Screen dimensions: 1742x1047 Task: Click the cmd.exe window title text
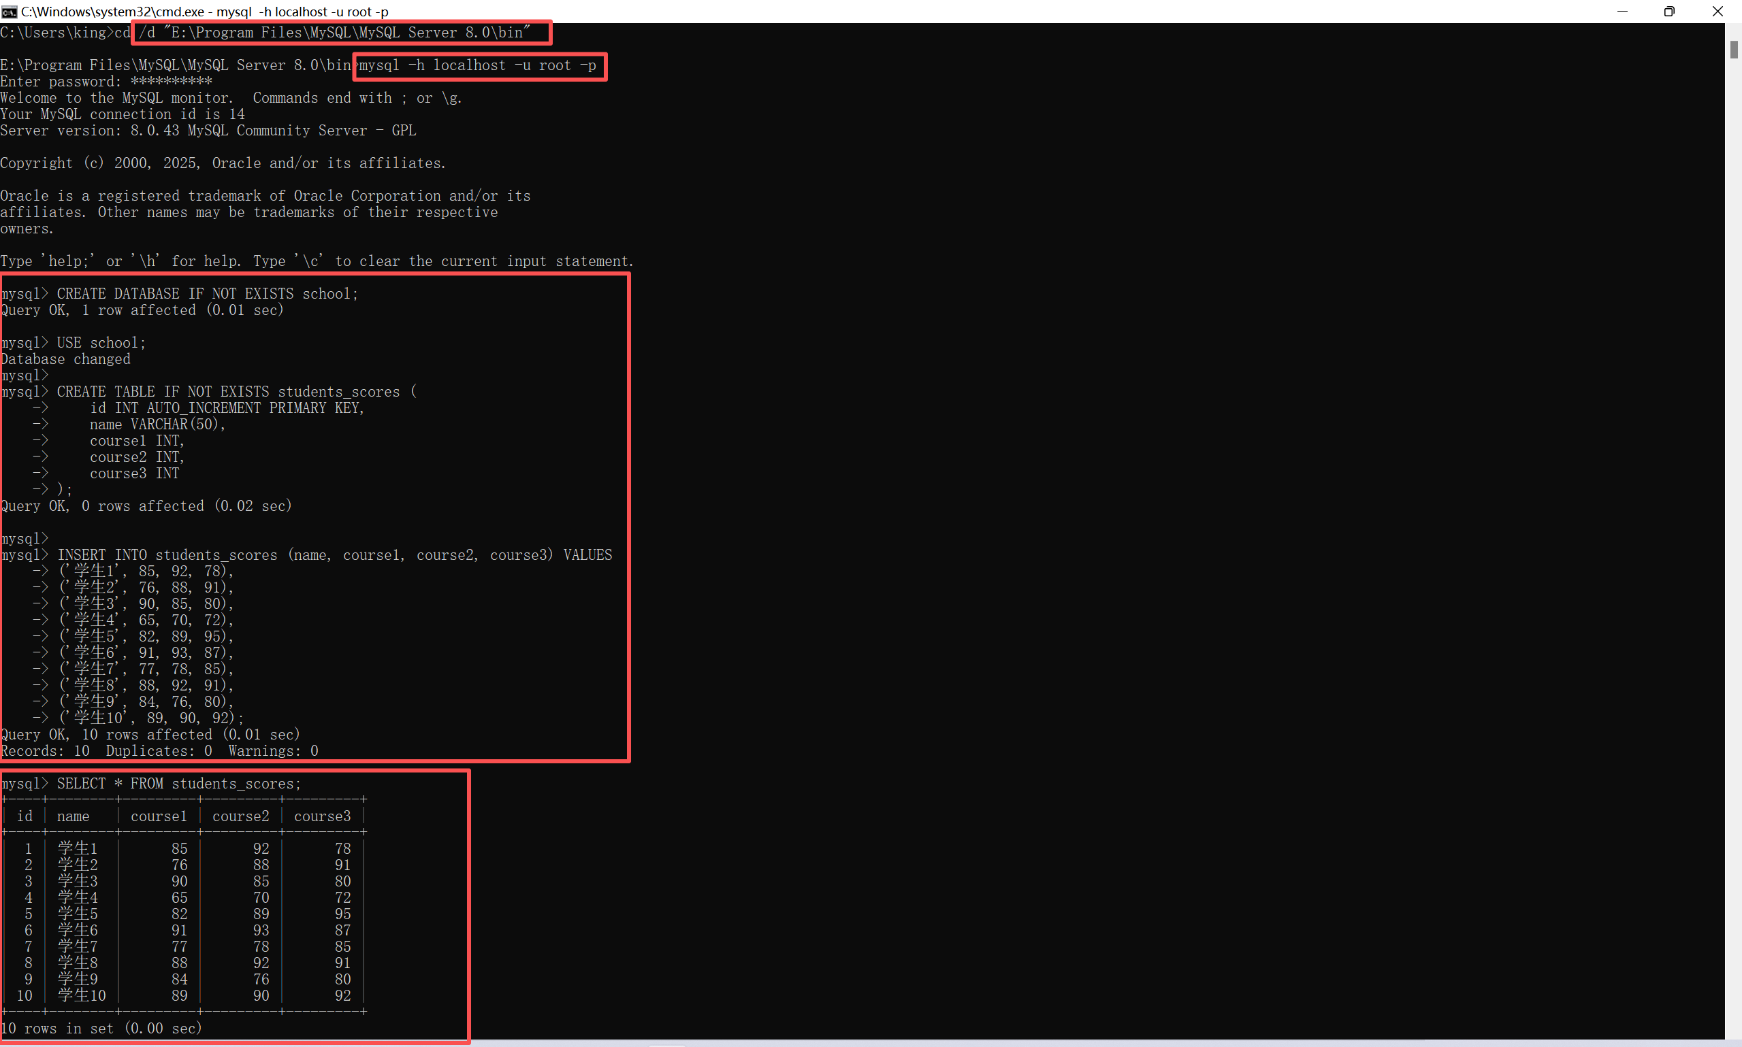[x=205, y=12]
